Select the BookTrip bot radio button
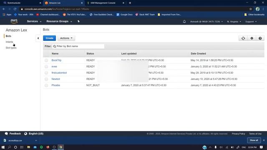 46,60
